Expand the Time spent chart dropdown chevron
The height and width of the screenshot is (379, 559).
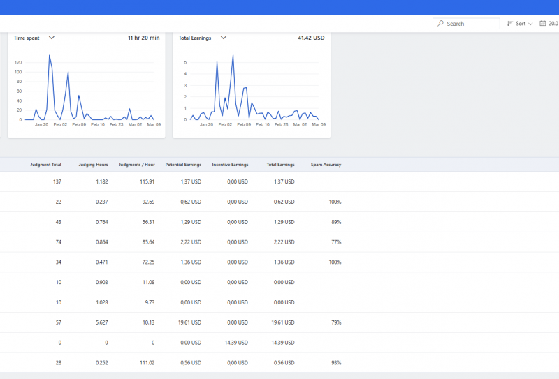tap(52, 38)
